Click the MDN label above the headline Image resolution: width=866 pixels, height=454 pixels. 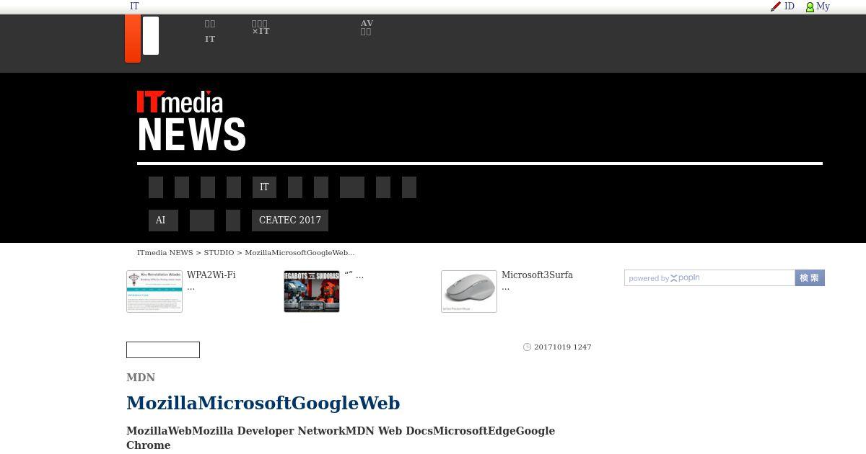[141, 378]
